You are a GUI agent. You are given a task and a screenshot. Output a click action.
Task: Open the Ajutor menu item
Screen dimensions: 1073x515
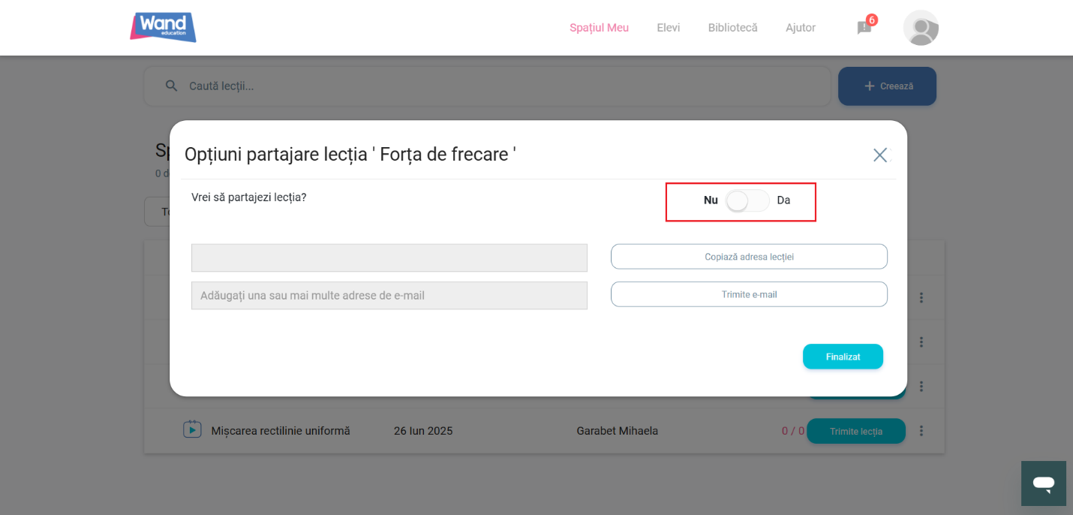[x=800, y=28]
